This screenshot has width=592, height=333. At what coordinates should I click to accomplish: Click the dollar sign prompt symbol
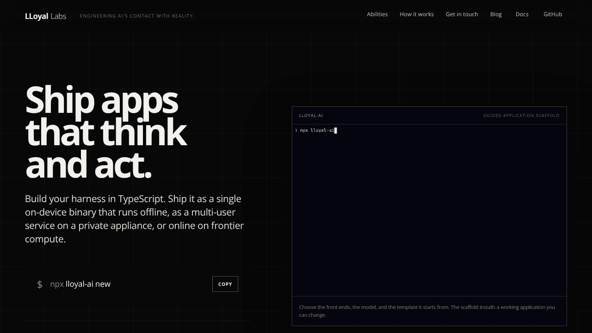(x=40, y=284)
